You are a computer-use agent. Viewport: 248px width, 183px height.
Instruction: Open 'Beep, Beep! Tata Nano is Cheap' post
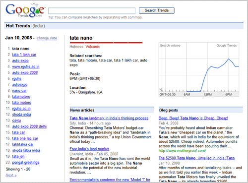coord(193,118)
